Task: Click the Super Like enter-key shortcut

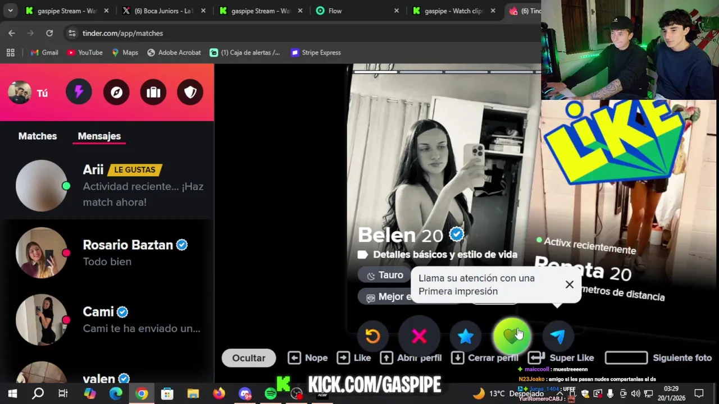Action: point(561,358)
